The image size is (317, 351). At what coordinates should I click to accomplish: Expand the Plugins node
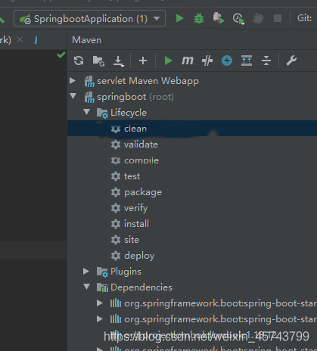(x=86, y=272)
